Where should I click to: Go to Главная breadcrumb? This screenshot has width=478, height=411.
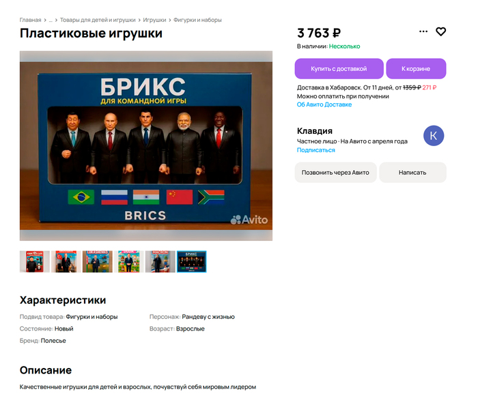point(30,20)
